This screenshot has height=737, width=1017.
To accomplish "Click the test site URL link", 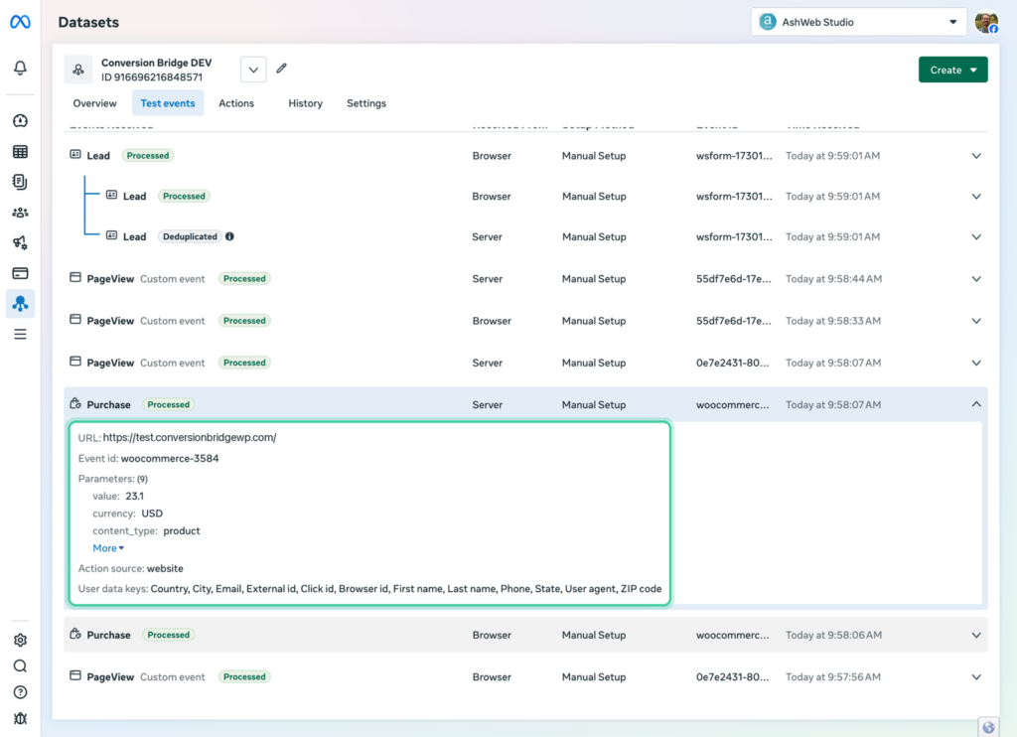I will (190, 437).
